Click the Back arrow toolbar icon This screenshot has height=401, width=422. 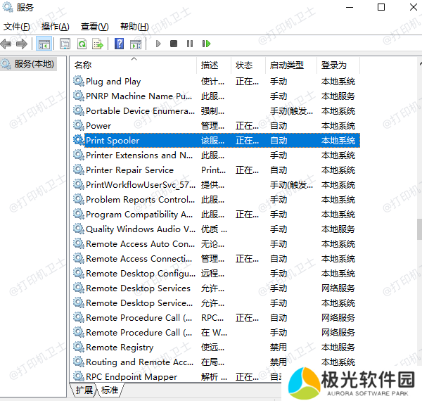tap(6, 44)
